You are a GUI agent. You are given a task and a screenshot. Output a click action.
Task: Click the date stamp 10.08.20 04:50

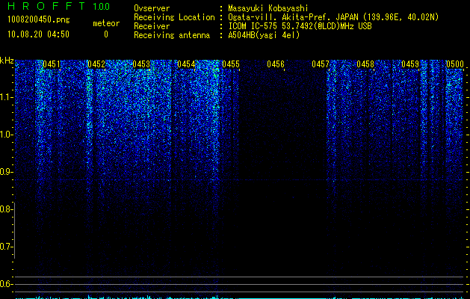[38, 34]
